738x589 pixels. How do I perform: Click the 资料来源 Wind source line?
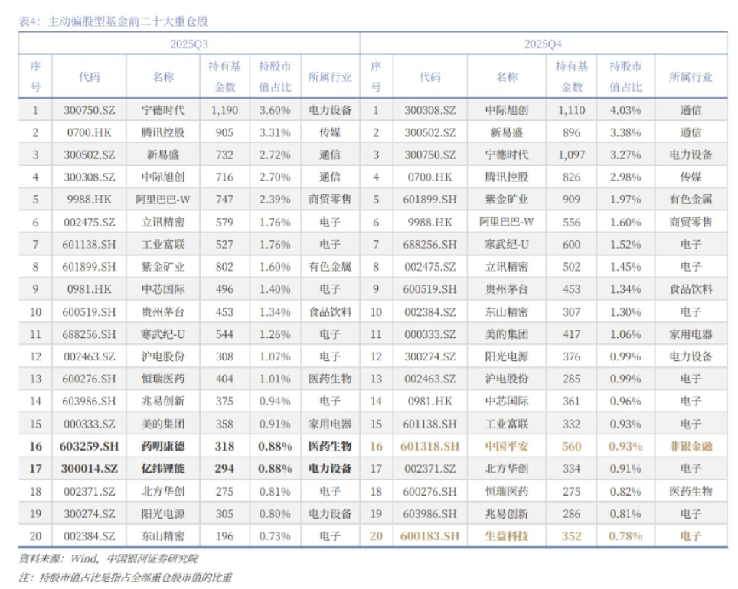tap(108, 559)
